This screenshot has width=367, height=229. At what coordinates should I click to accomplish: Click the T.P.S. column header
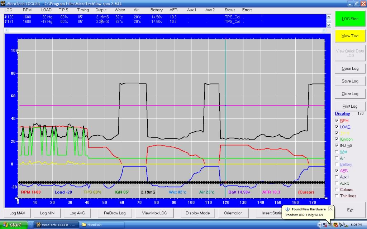[x=64, y=10]
